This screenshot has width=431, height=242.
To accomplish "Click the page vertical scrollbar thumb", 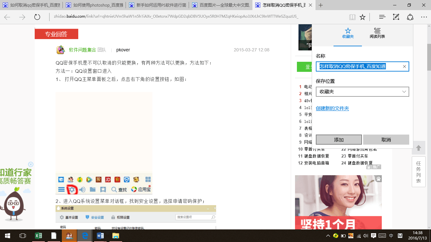I will pos(429,57).
